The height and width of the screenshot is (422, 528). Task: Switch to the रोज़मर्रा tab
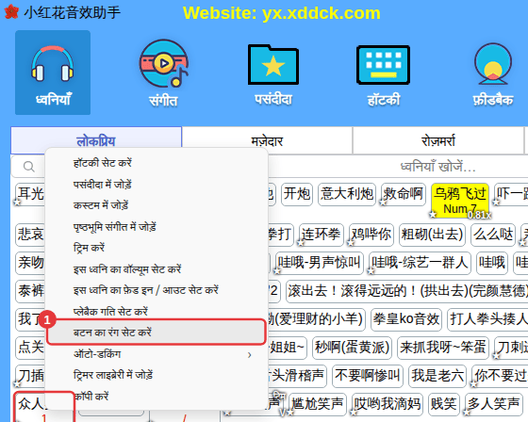click(x=438, y=140)
